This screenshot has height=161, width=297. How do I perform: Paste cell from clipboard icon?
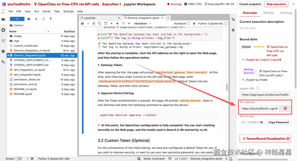[x=106, y=24]
